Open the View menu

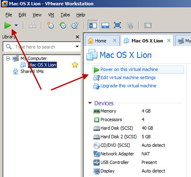coord(37,15)
